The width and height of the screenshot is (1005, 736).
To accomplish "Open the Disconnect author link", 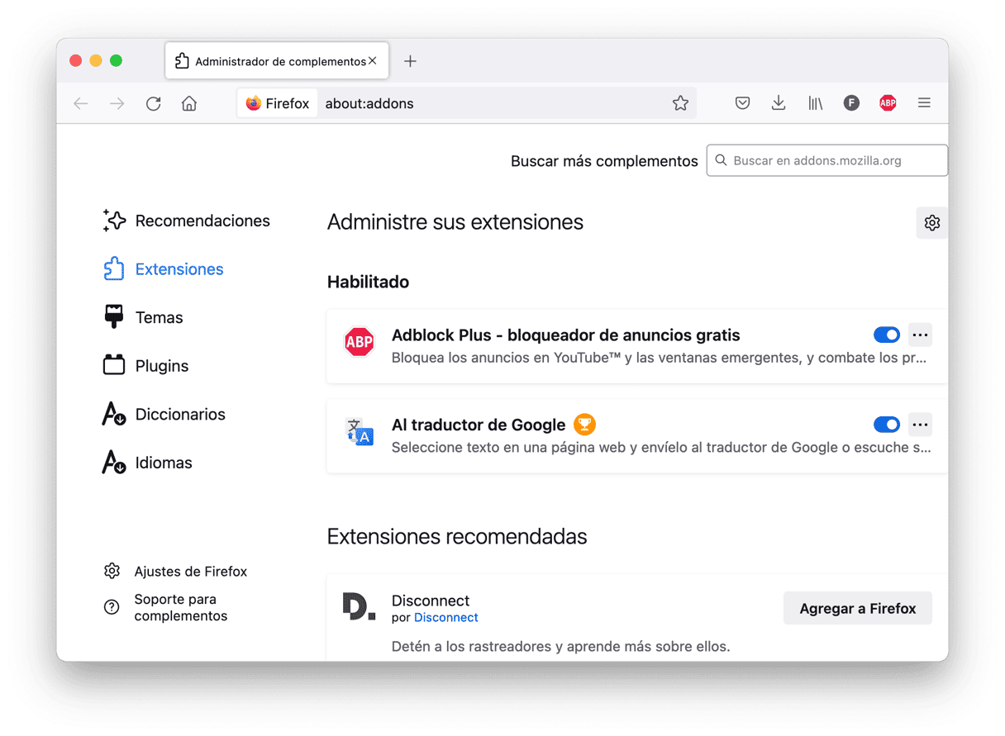I will (x=446, y=618).
